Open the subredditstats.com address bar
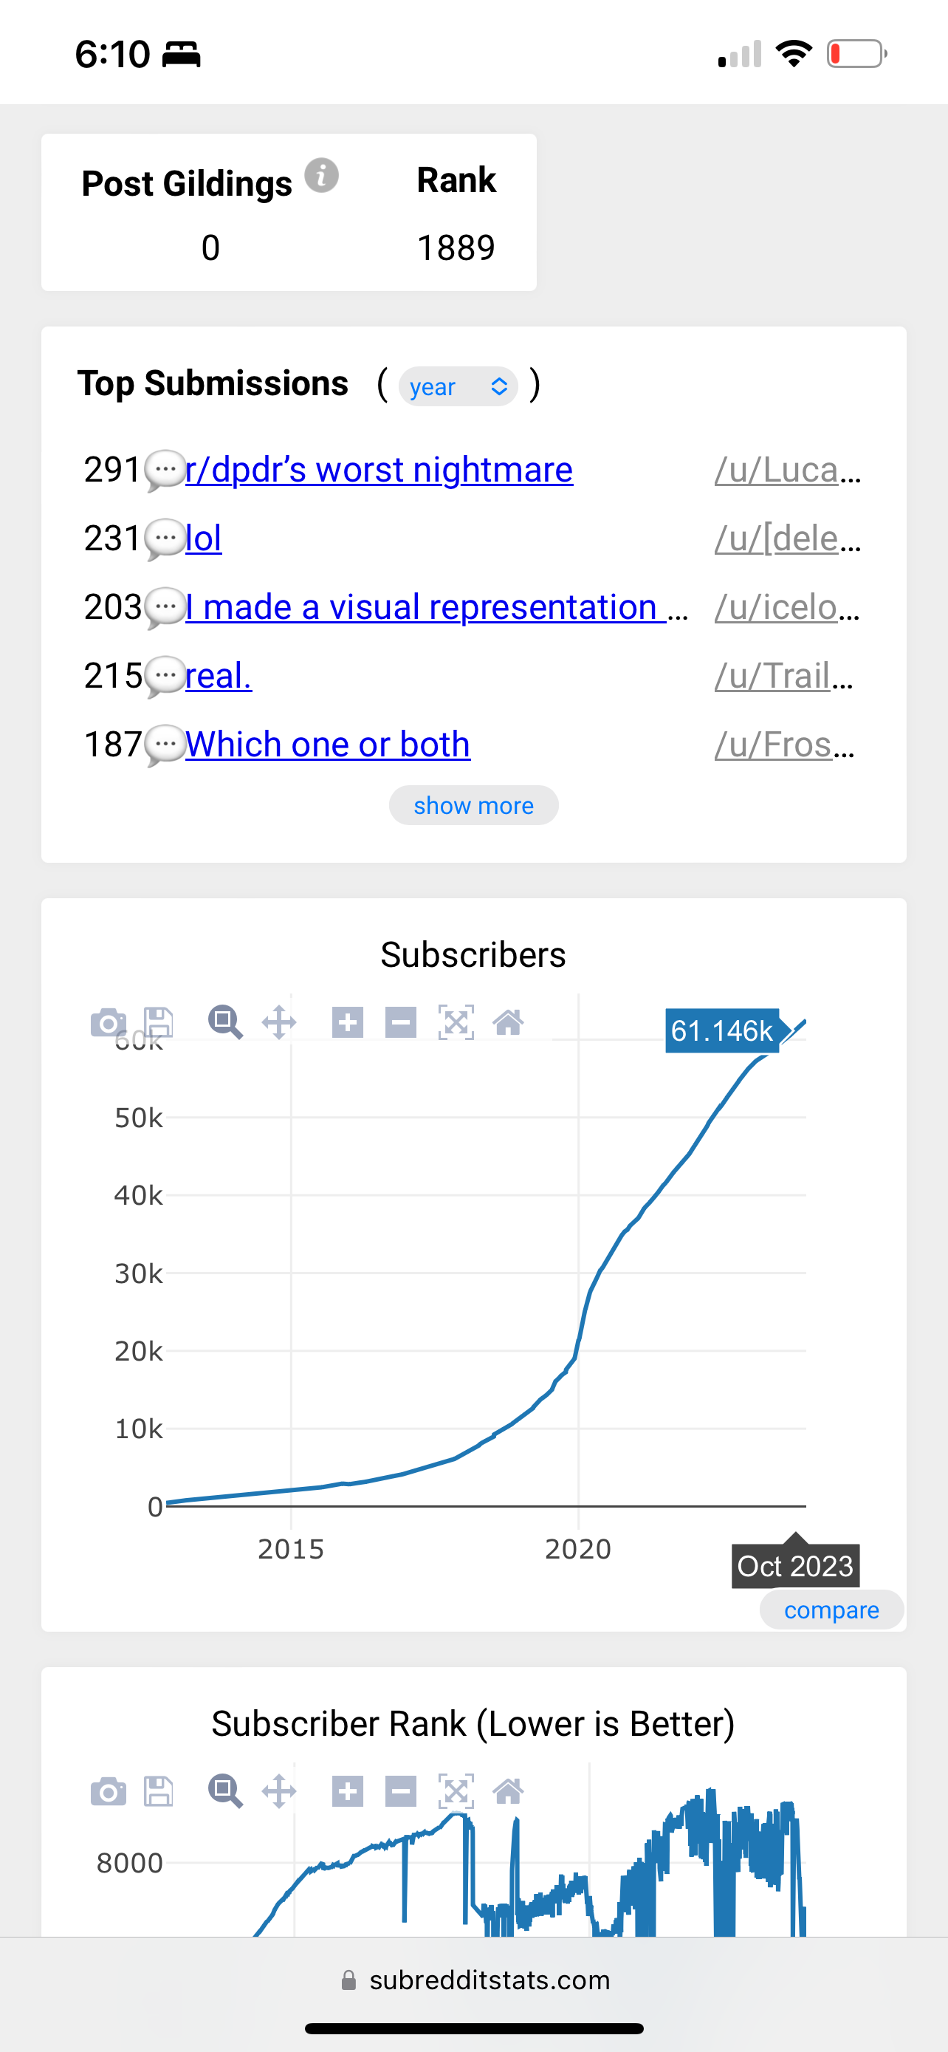Image resolution: width=948 pixels, height=2052 pixels. point(475,1980)
